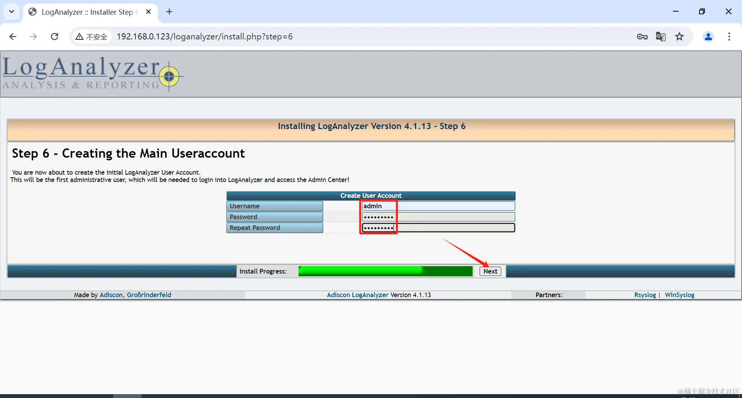Click the Next button
Screen dimensions: 742x398
click(490, 271)
